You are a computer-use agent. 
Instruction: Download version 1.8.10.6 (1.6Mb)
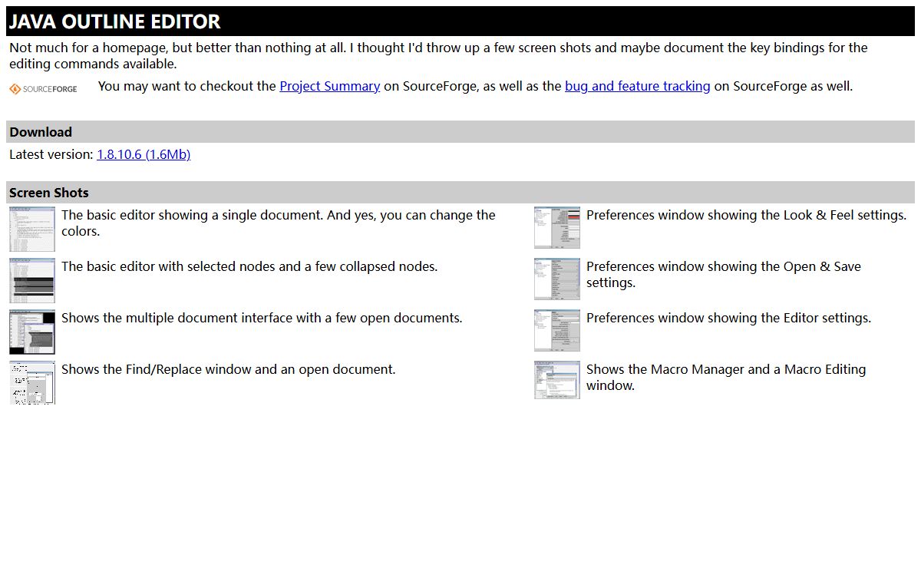coord(144,154)
